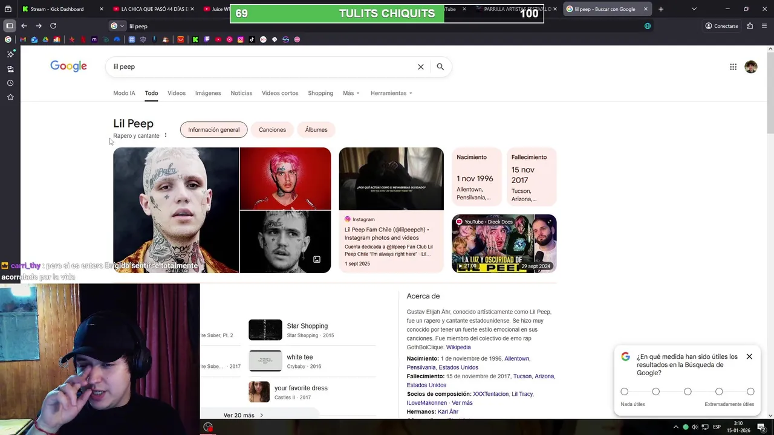
Task: Expand 'Ver 20 más' songs list
Action: (x=243, y=415)
